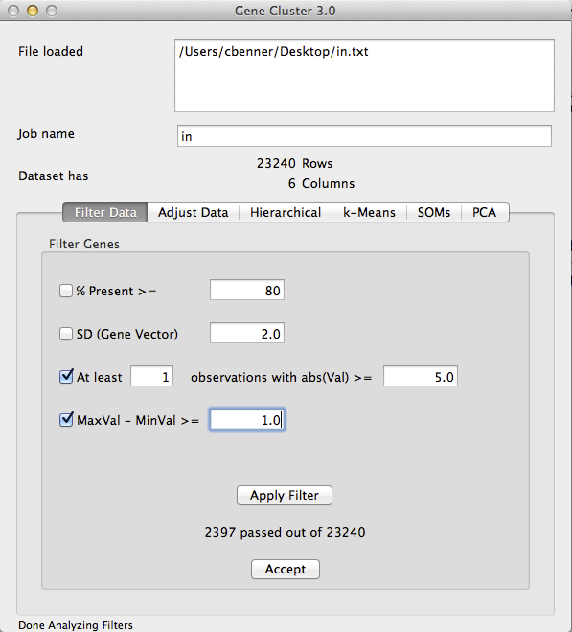
Task: Click the Apply Filter button
Action: click(x=285, y=496)
